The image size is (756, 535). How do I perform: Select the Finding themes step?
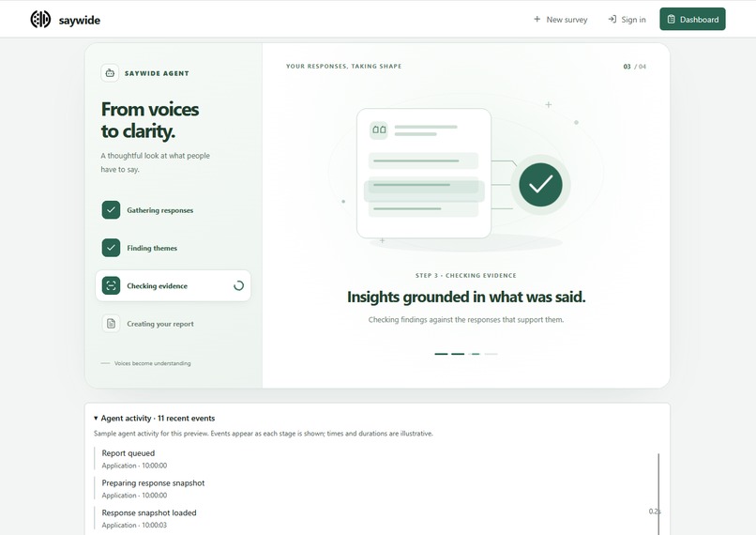pyautogui.click(x=173, y=248)
